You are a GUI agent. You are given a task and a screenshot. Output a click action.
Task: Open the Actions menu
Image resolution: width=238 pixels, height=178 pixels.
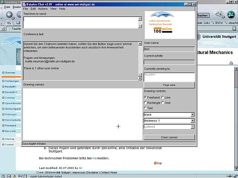coord(43,9)
